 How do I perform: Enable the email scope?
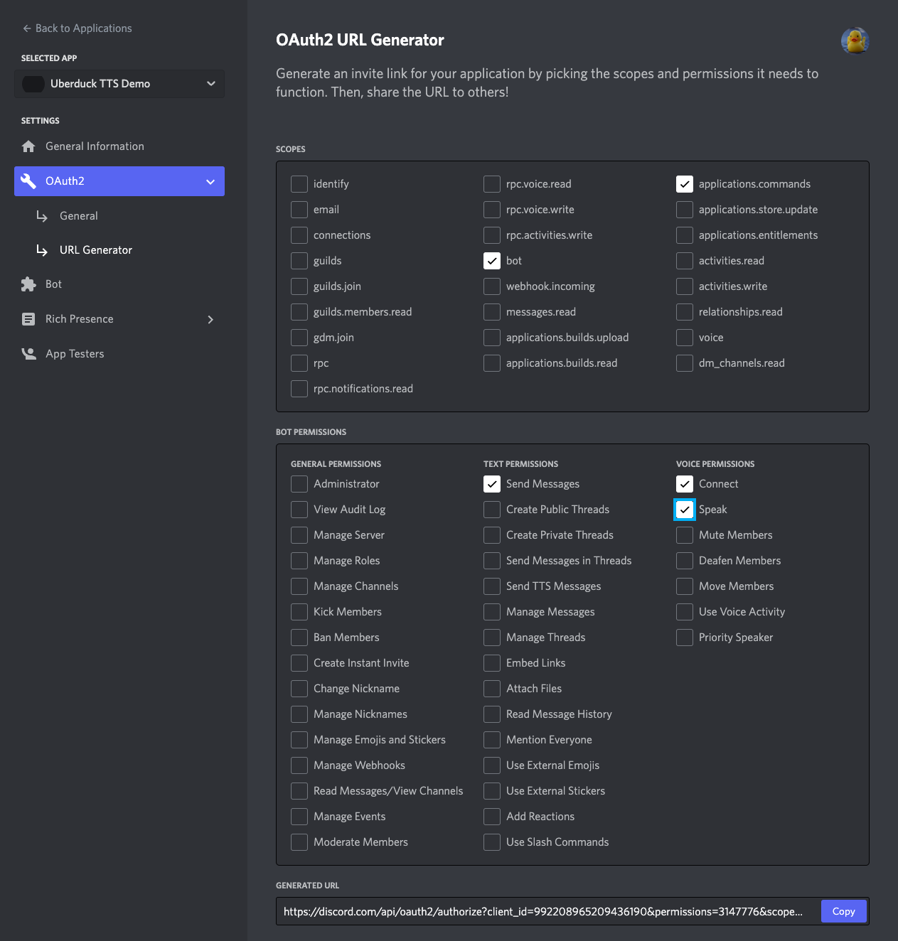[299, 210]
